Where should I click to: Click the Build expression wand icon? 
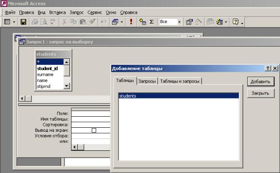(198, 22)
